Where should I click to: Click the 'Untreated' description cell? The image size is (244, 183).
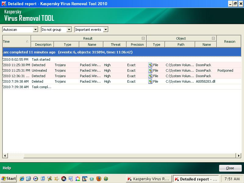click(x=39, y=70)
